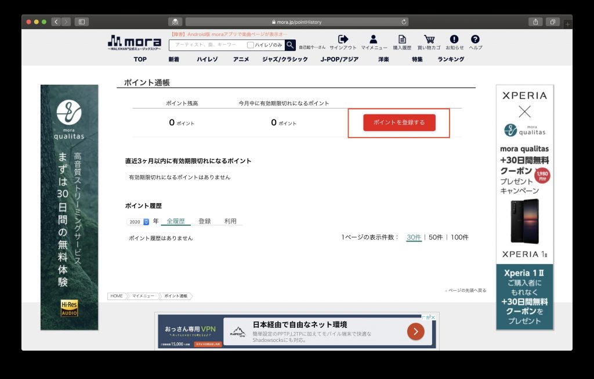Click the search magnifier icon
The width and height of the screenshot is (594, 379).
click(290, 45)
